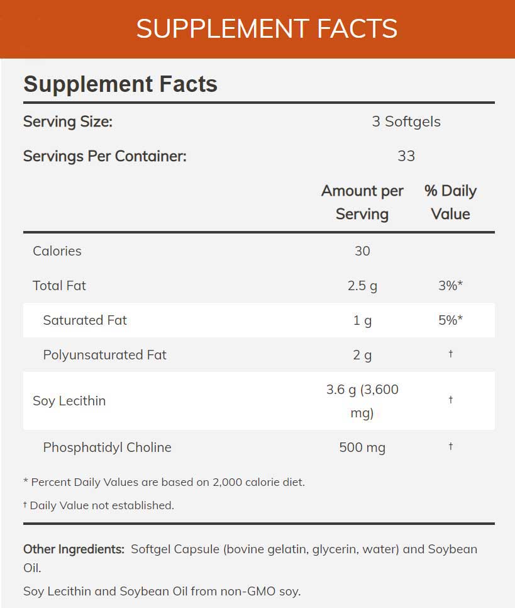Screen dimensions: 515x608
Task: Select the Serving Size label
Action: coord(68,121)
